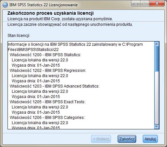Click 'Wygasa dnia' line under Exact Tests
The image size is (167, 147).
[x=36, y=112]
